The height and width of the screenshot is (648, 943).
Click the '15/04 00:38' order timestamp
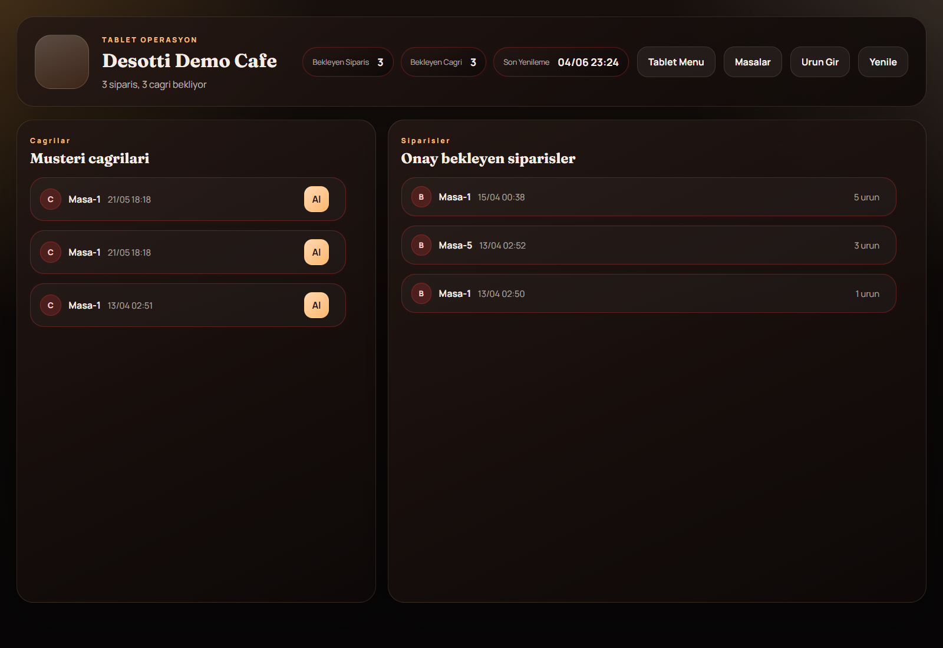click(x=502, y=197)
